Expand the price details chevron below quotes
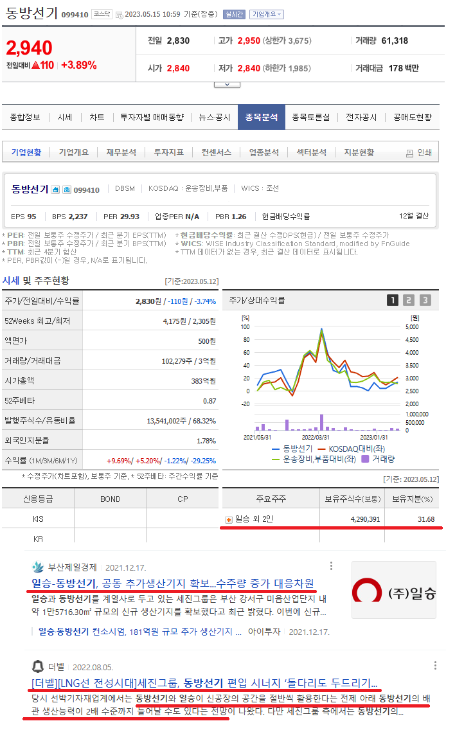Image resolution: width=455 pixels, height=748 pixels. pyautogui.click(x=227, y=85)
